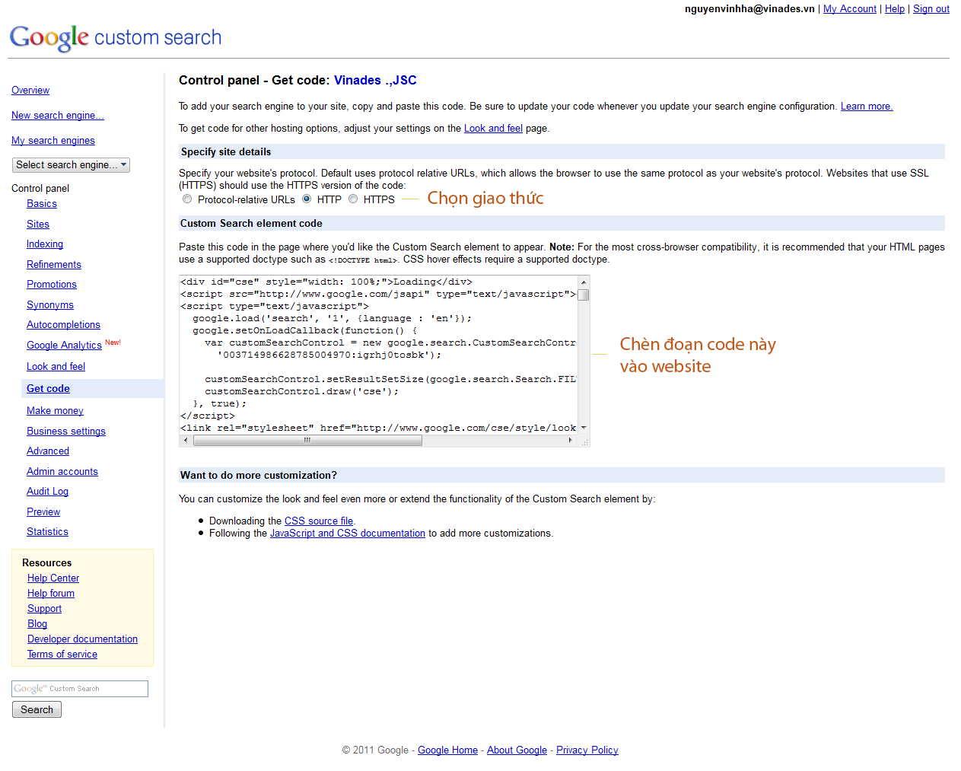This screenshot has width=961, height=771.
Task: Open Google Analytics settings
Action: coord(64,346)
